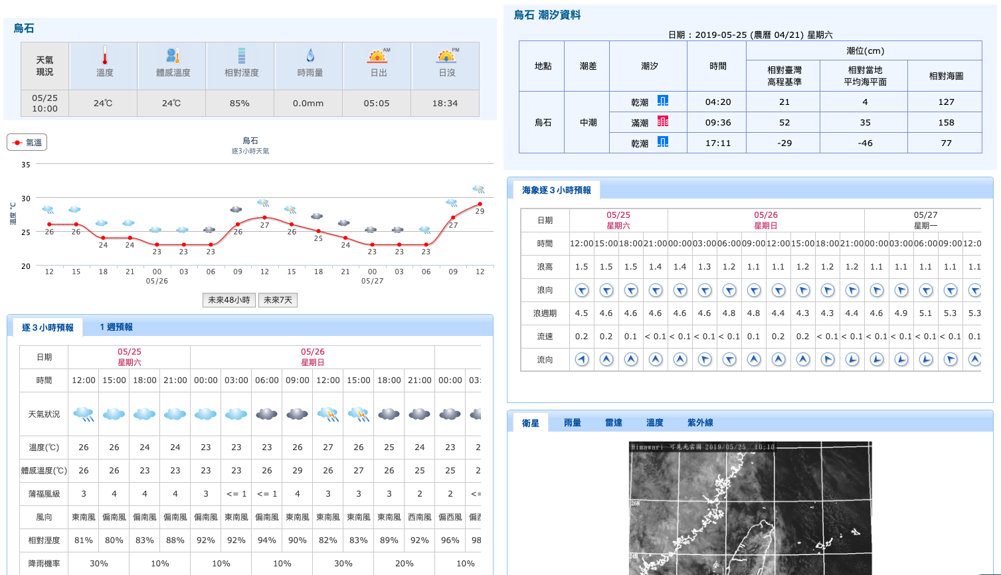Click the 17:11 tide time cell
The height and width of the screenshot is (575, 1001).
(x=718, y=143)
